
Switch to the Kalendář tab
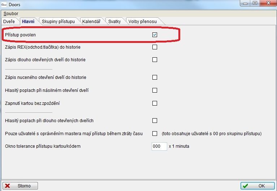click(x=92, y=22)
